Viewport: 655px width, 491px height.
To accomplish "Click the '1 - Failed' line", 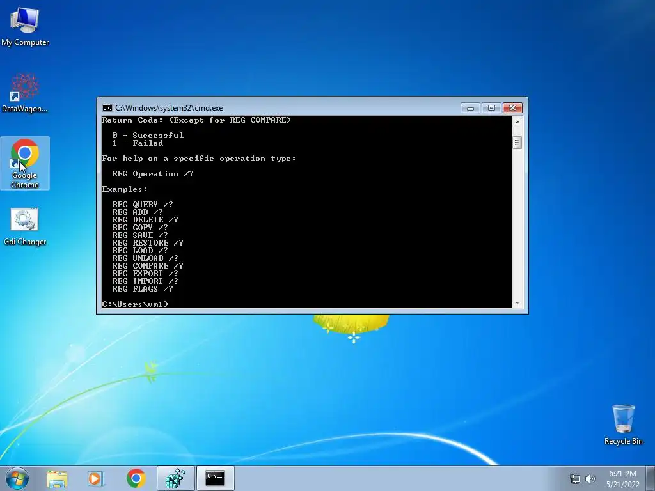I will 138,143.
